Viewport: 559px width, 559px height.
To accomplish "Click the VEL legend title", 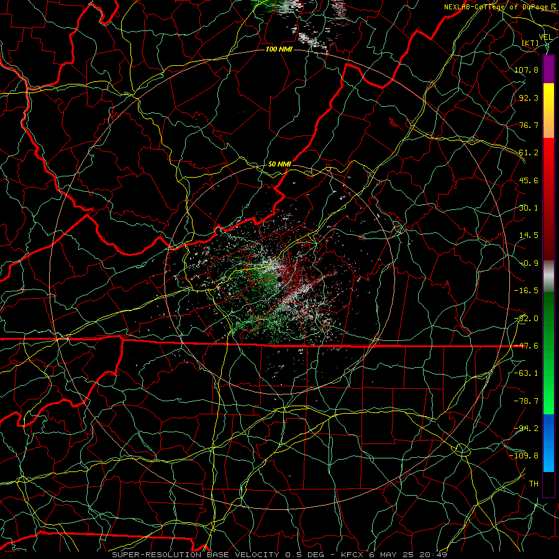I will pos(545,37).
